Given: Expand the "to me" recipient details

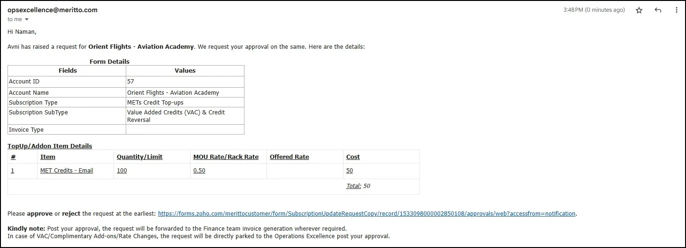Looking at the screenshot, I should point(27,20).
